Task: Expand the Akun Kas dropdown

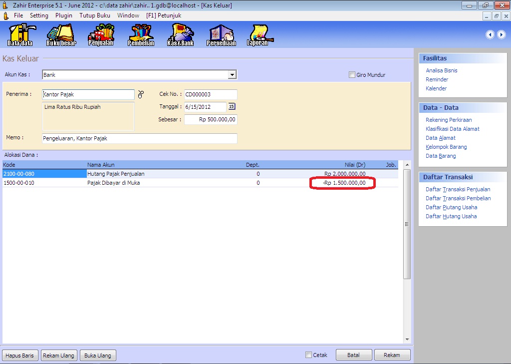Action: 232,75
